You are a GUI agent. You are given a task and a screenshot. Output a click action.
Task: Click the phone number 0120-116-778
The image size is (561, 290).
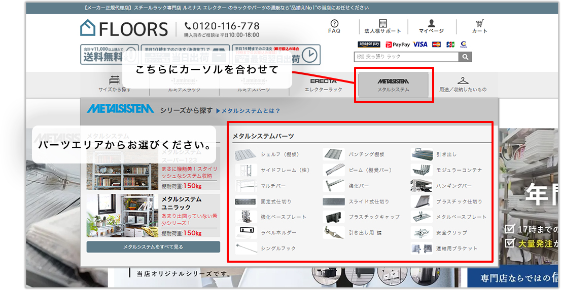(x=222, y=26)
